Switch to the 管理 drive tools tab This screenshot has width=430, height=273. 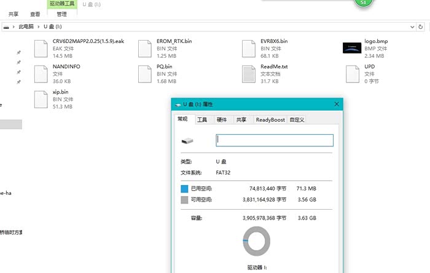coord(61,14)
